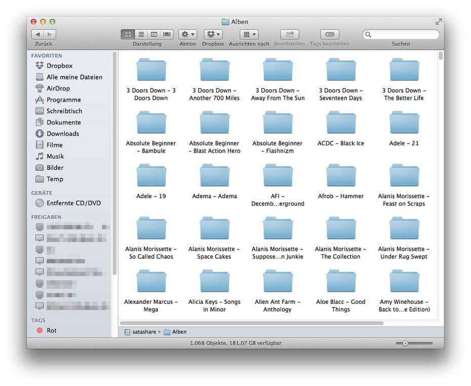Select folder 3 Doors Down - Another 700 Miles
Viewport: 471px width, 386px height.
pos(214,70)
